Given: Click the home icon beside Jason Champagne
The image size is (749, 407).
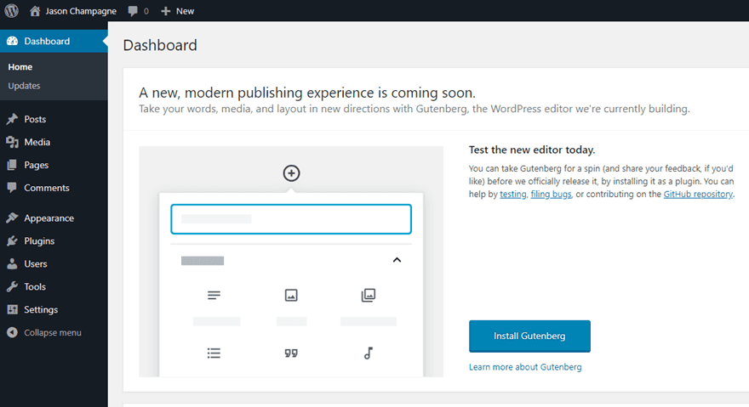Looking at the screenshot, I should click(35, 11).
